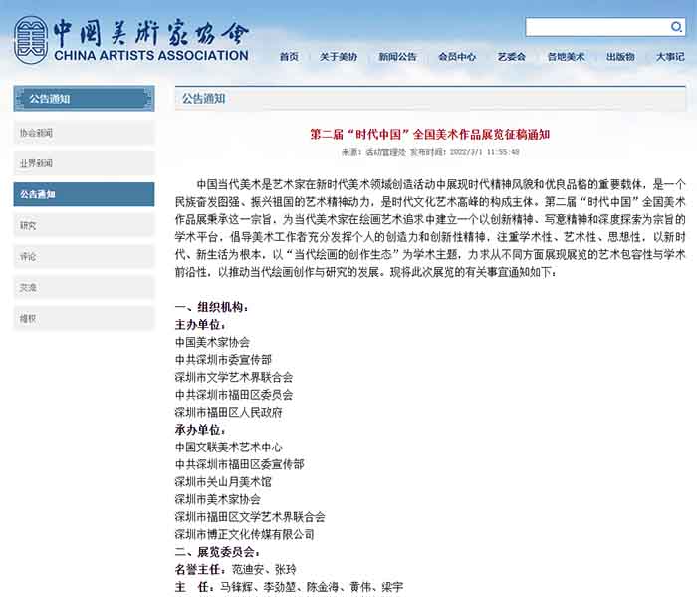This screenshot has height=597, width=697.
Task: Click the 公告通知 sidebar header banner
Action: click(x=84, y=98)
